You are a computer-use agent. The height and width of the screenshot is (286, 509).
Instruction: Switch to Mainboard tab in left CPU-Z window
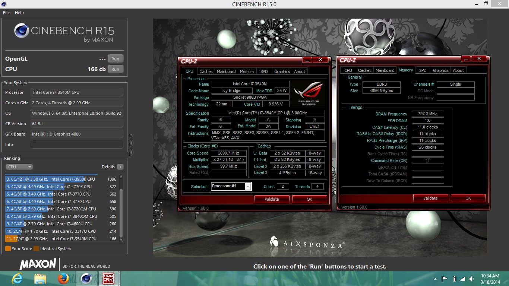coord(226,71)
